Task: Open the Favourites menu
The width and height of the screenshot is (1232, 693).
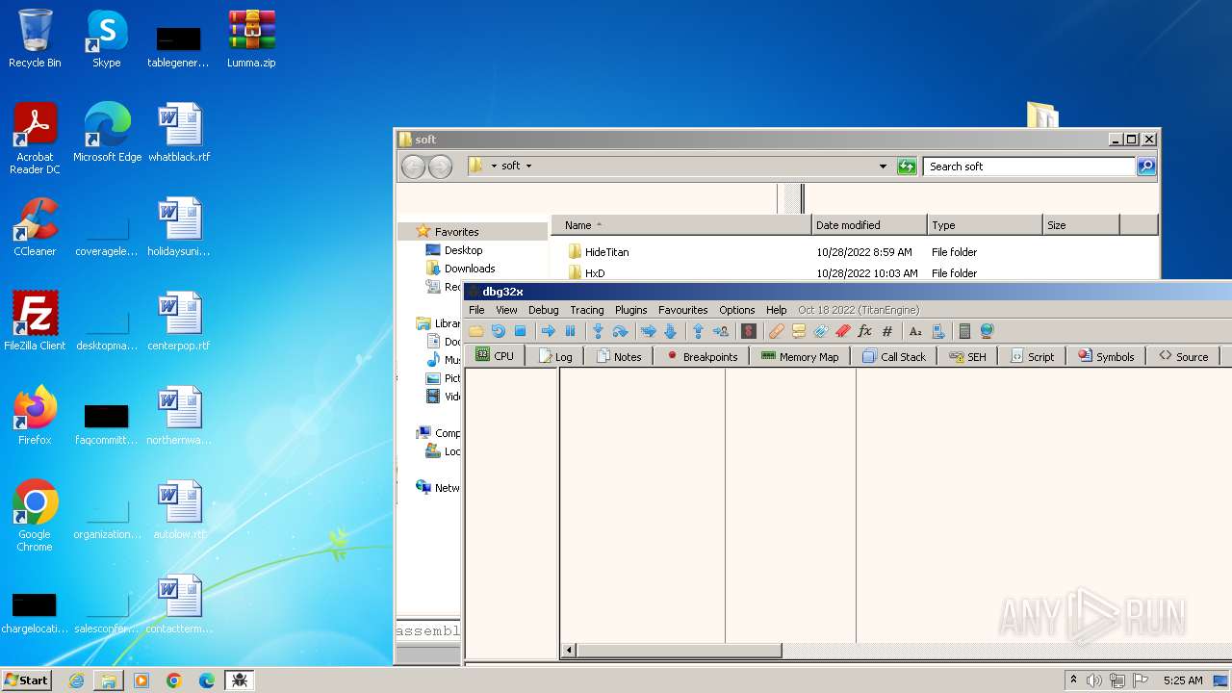Action: click(x=682, y=310)
